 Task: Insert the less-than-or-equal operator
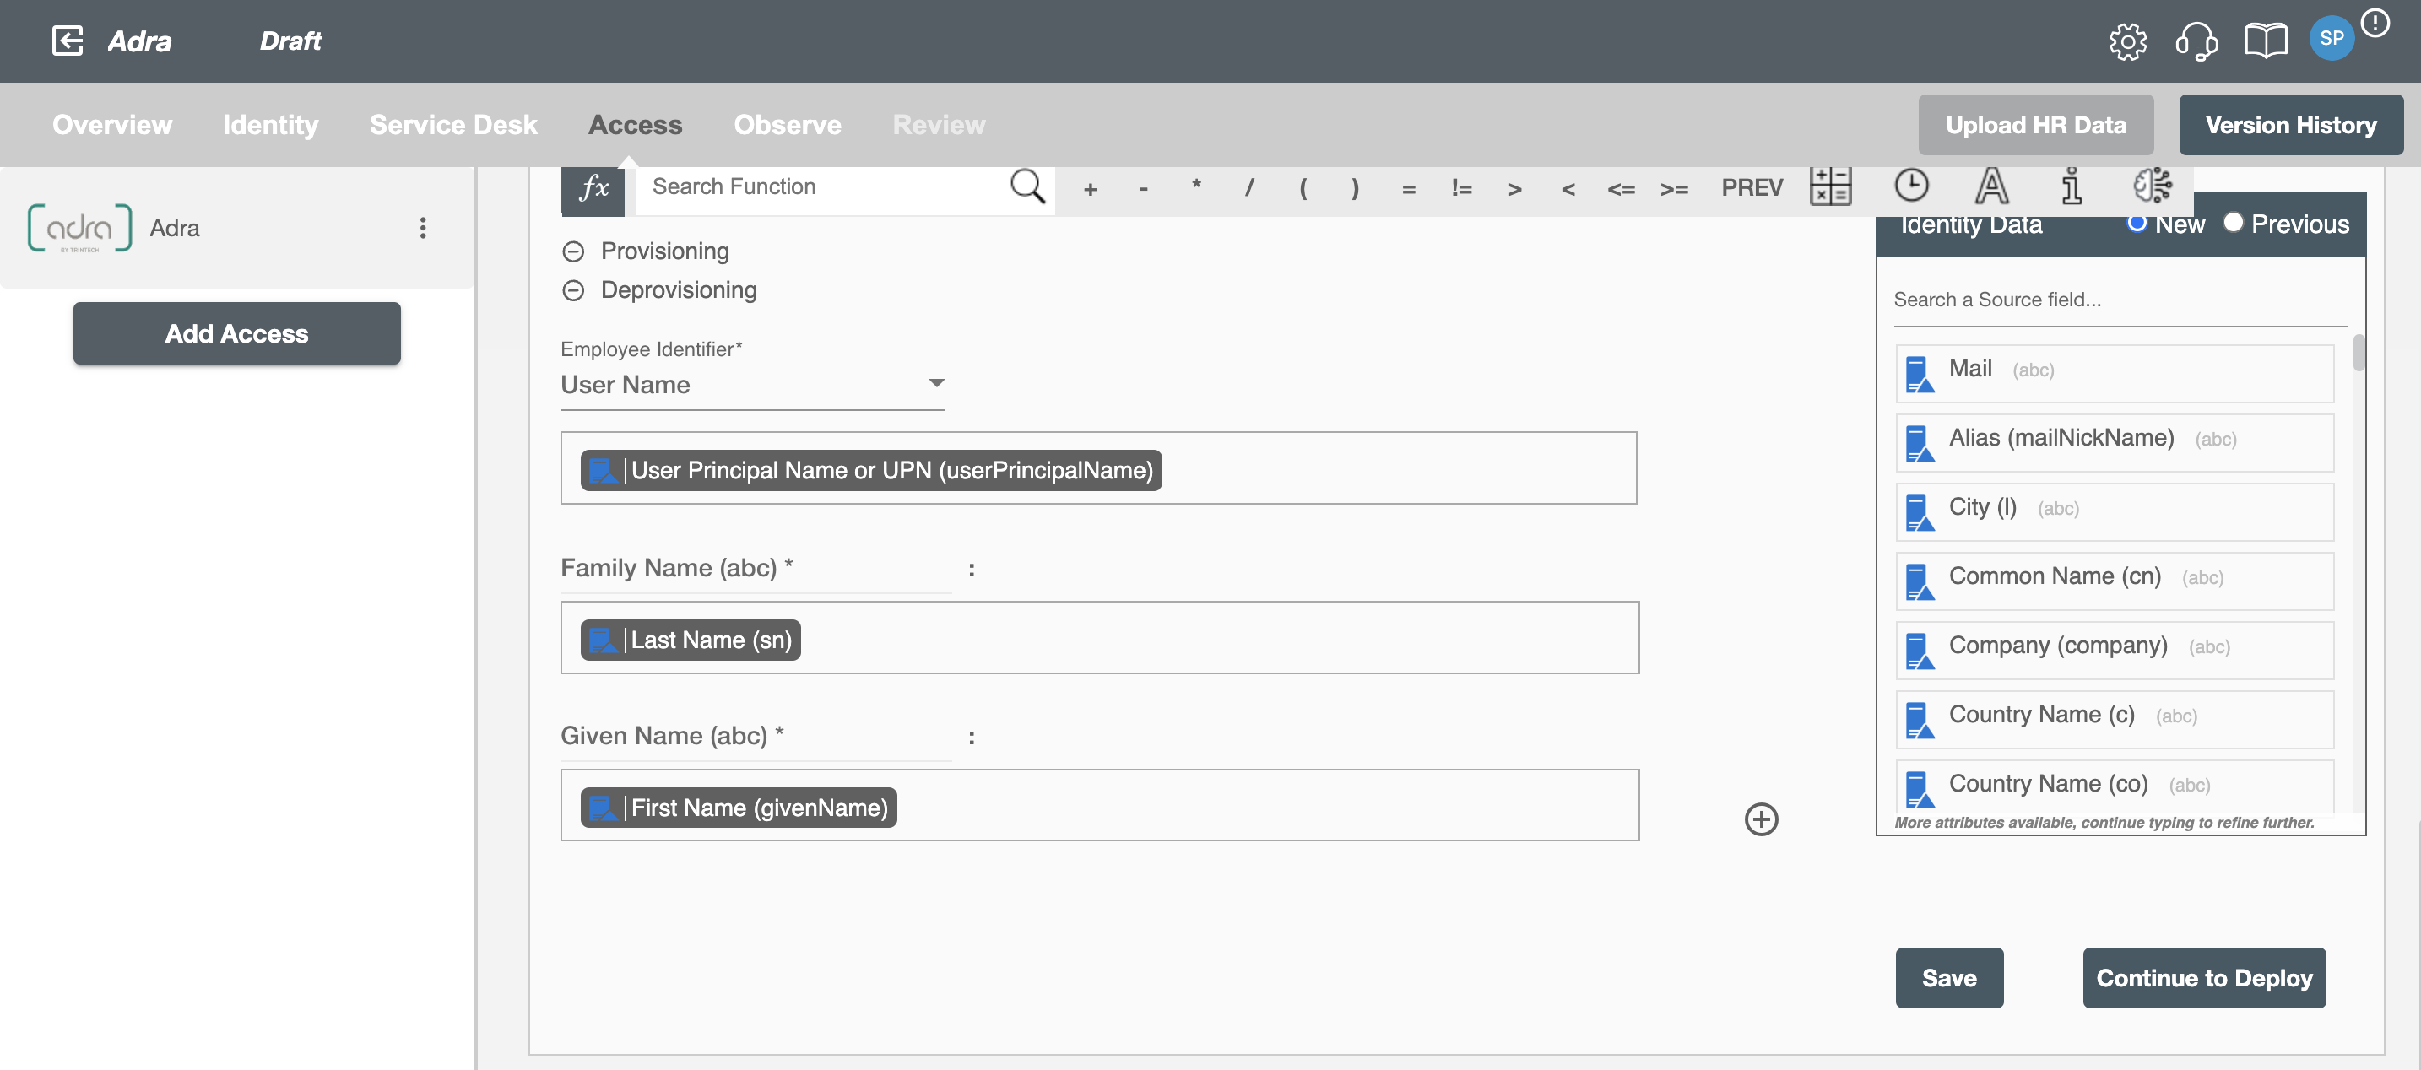click(1620, 189)
